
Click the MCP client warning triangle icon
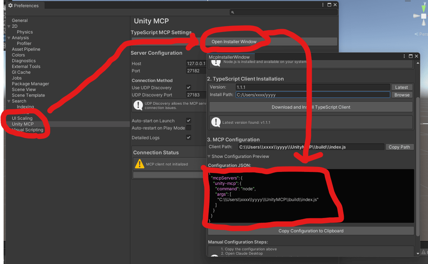[139, 164]
